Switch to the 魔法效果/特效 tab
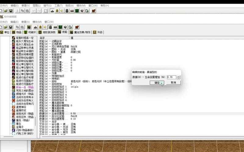This screenshot has width=244, height=152. coord(80,32)
